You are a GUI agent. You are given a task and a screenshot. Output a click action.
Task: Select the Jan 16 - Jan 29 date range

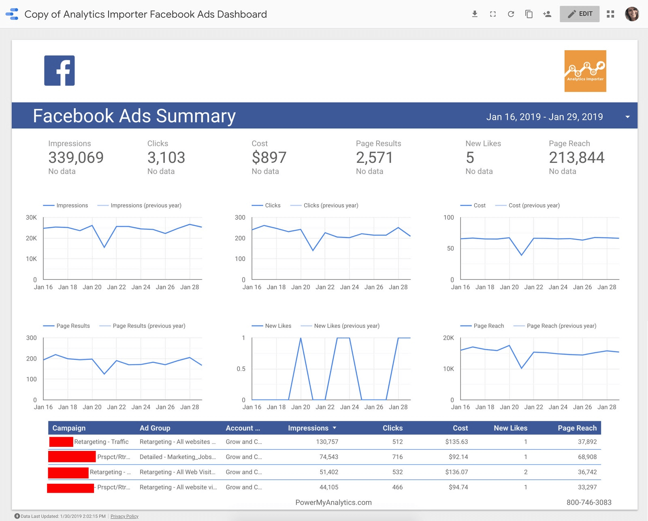click(x=544, y=117)
